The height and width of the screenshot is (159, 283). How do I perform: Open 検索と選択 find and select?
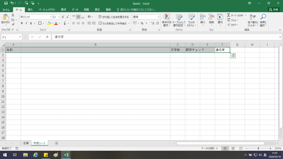click(263, 20)
